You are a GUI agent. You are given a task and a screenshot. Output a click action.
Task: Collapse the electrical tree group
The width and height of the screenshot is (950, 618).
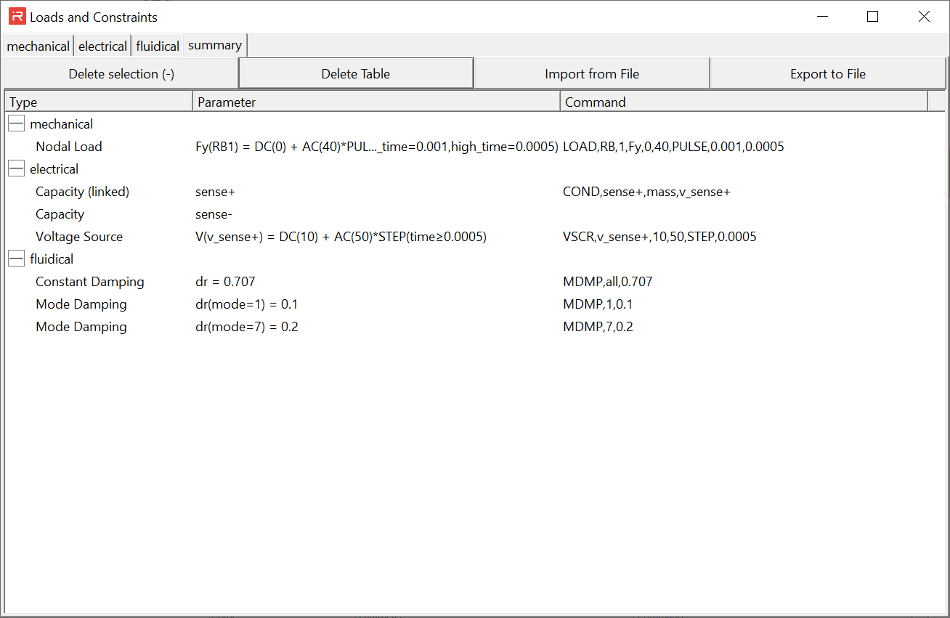[17, 170]
